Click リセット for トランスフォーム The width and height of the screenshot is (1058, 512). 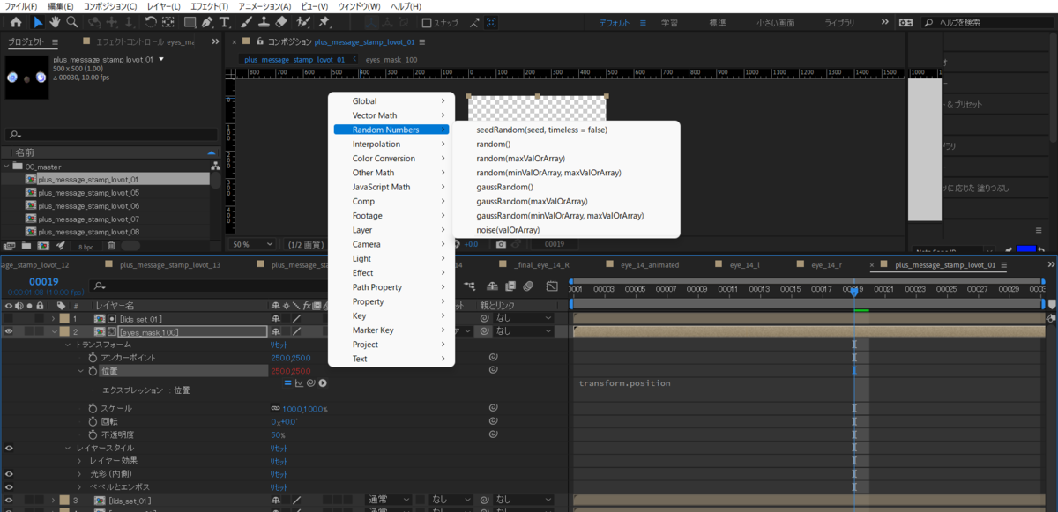pos(279,345)
